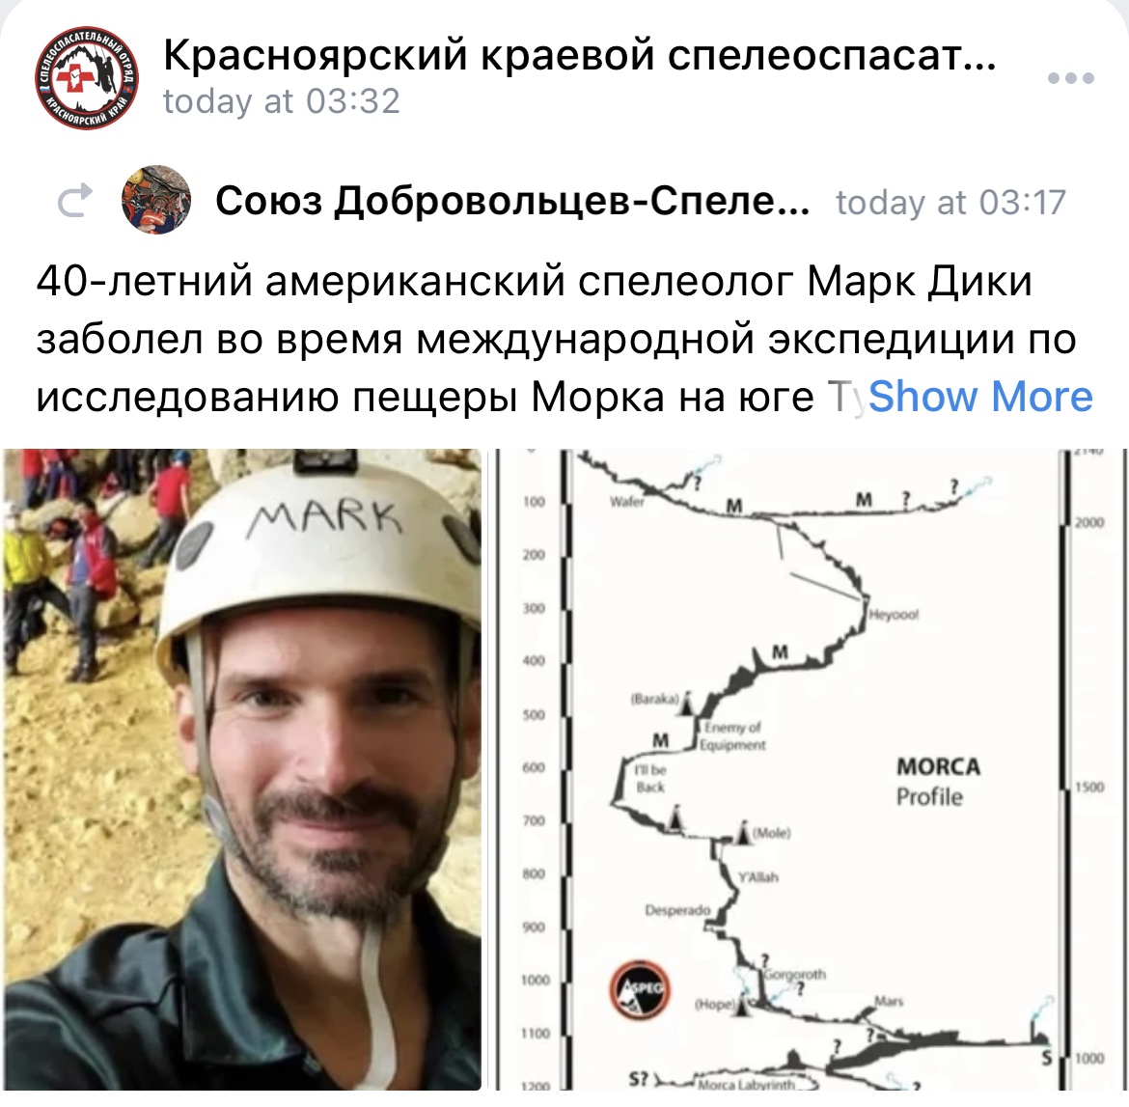The image size is (1129, 1107).
Task: Click the repost arrow icon
Action: click(75, 200)
